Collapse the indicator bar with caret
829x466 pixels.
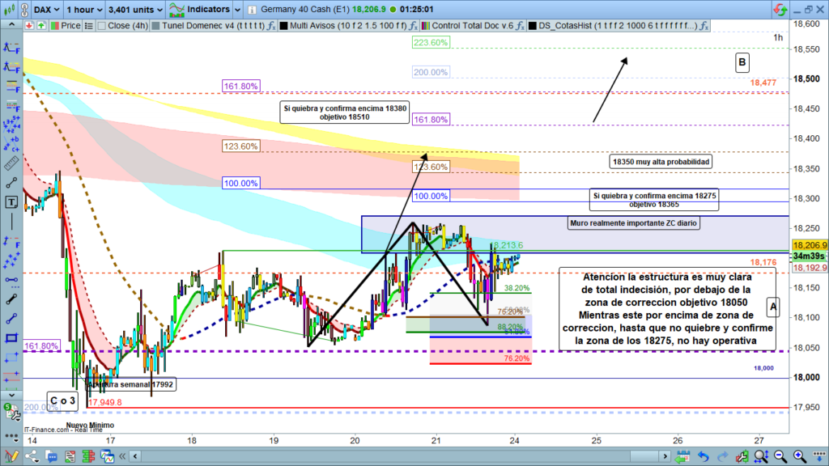point(12,26)
